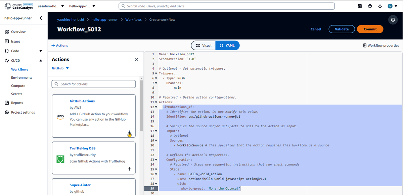Click line number 30 in the gutter
Image resolution: width=403 pixels, height=195 pixels.
pos(152,193)
